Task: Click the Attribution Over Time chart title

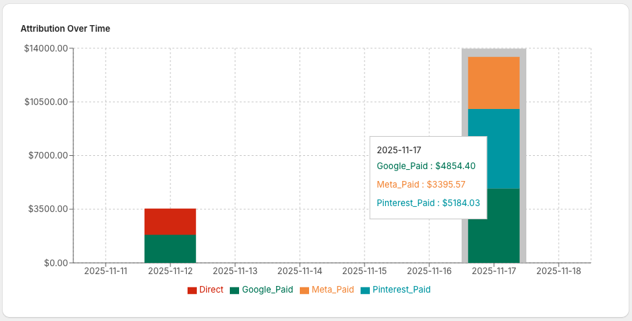Action: coord(65,29)
